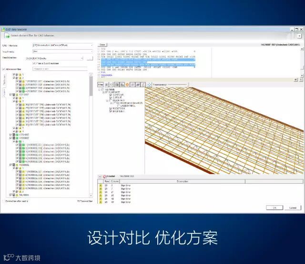
Task: Toggle Files in Sub-Directories checkbox
Action: click(x=34, y=63)
